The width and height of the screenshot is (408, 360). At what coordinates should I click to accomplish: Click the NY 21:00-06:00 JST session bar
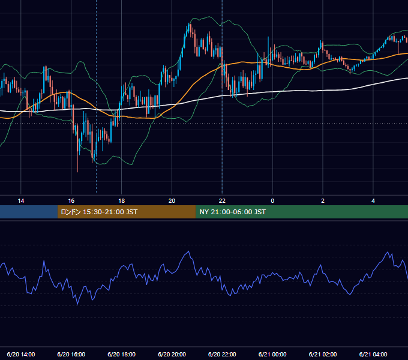click(x=302, y=212)
